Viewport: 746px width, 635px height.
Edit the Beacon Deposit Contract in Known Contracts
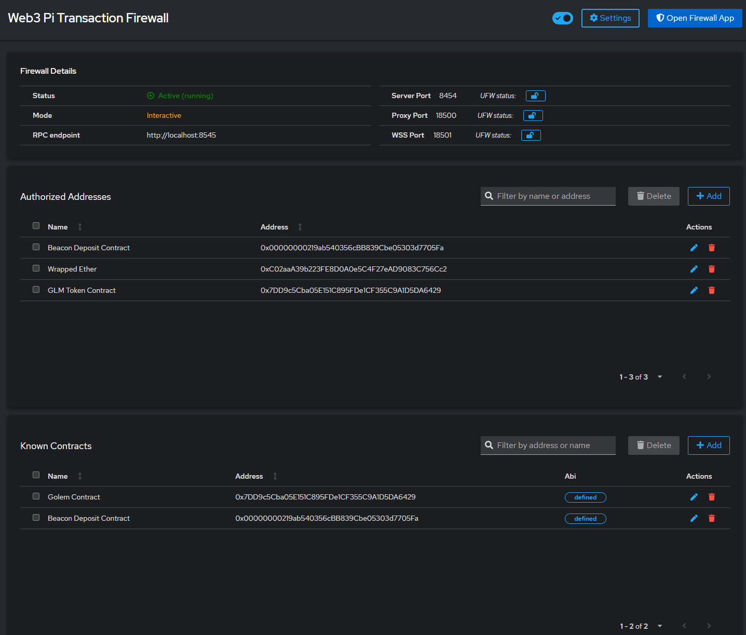[x=694, y=518]
